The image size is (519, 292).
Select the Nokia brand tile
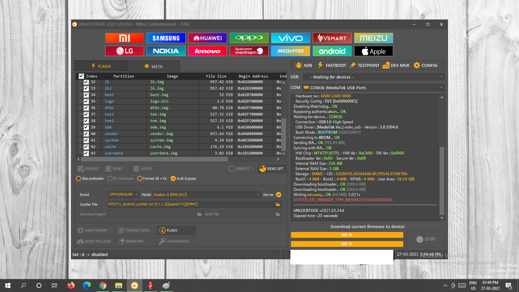pyautogui.click(x=166, y=51)
